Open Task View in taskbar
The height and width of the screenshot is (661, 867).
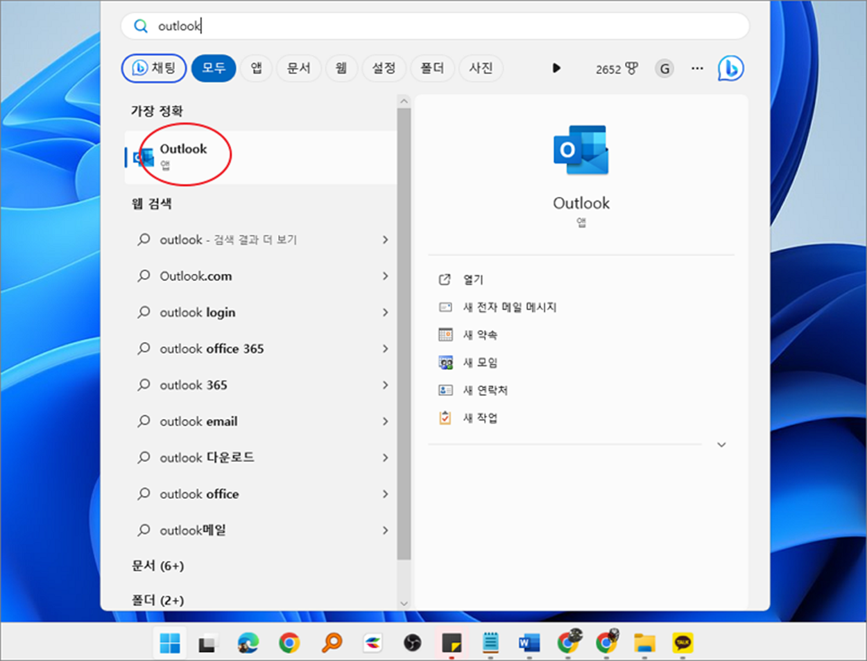pos(207,644)
